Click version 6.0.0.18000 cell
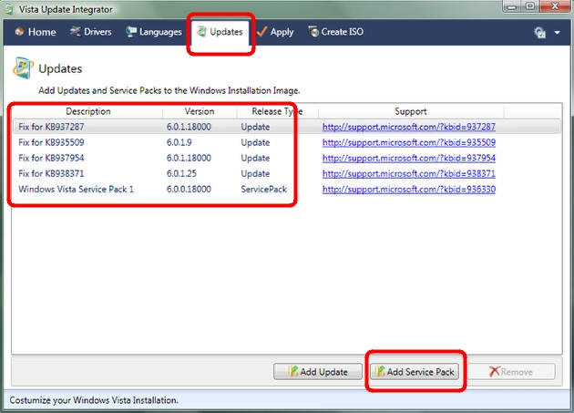The height and width of the screenshot is (413, 574). pyautogui.click(x=189, y=190)
